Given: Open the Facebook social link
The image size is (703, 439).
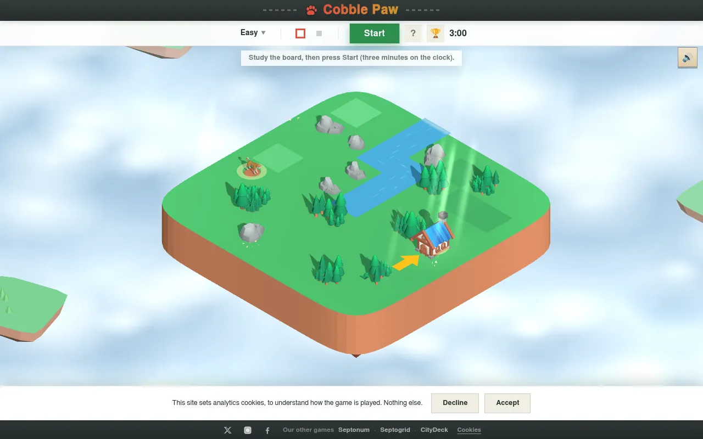Looking at the screenshot, I should (267, 430).
